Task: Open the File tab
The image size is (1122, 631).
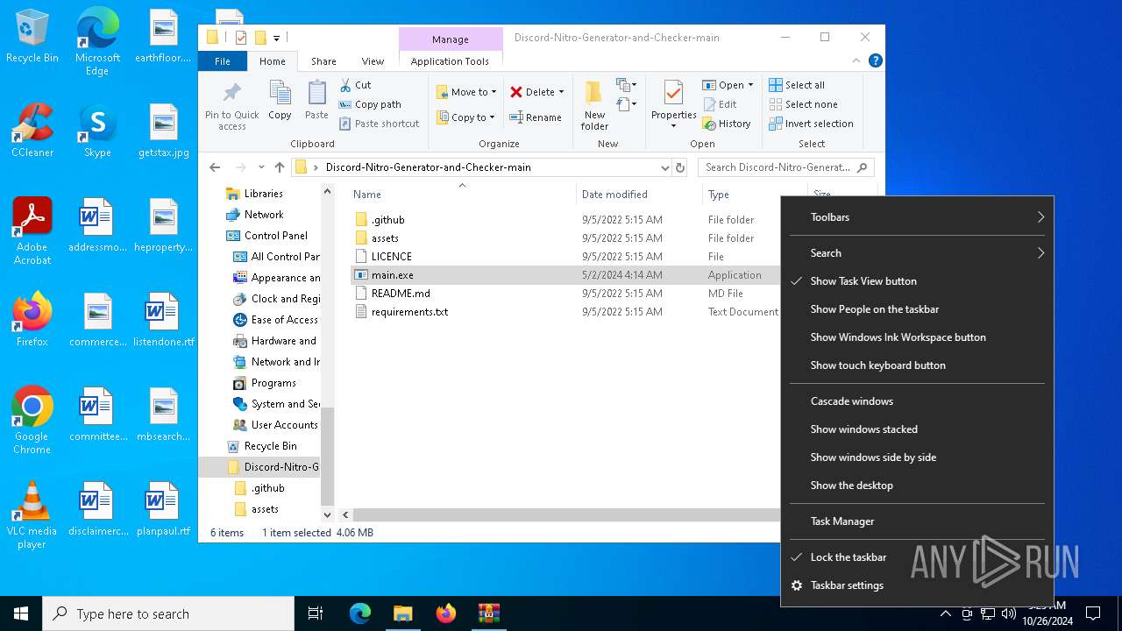Action: click(x=223, y=61)
